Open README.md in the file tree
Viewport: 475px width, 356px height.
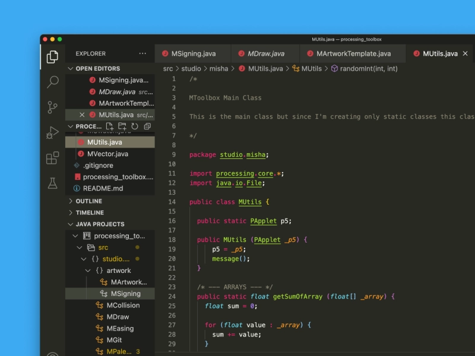point(110,188)
